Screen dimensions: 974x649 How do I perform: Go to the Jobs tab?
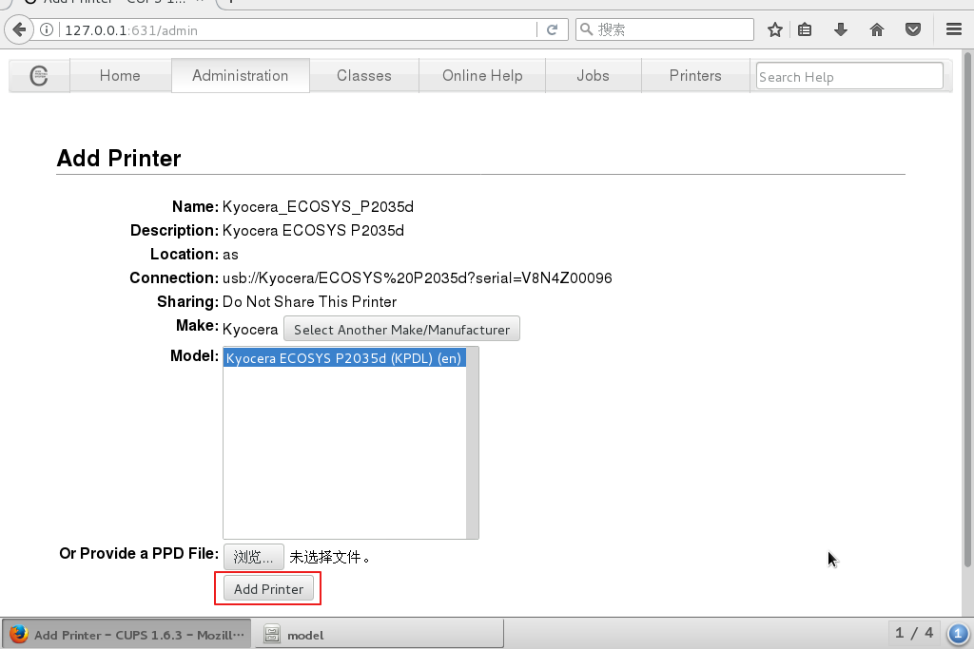(x=593, y=76)
